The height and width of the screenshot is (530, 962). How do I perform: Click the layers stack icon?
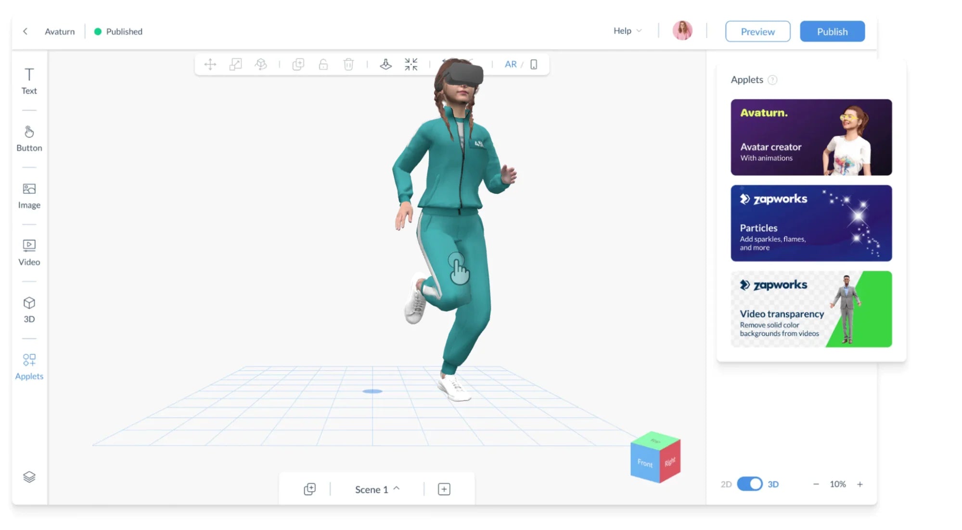coord(29,477)
